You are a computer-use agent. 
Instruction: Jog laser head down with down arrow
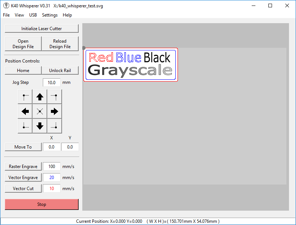(40, 126)
